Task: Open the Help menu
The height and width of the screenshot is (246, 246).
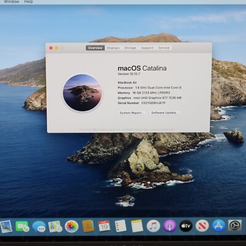Action: point(28,2)
